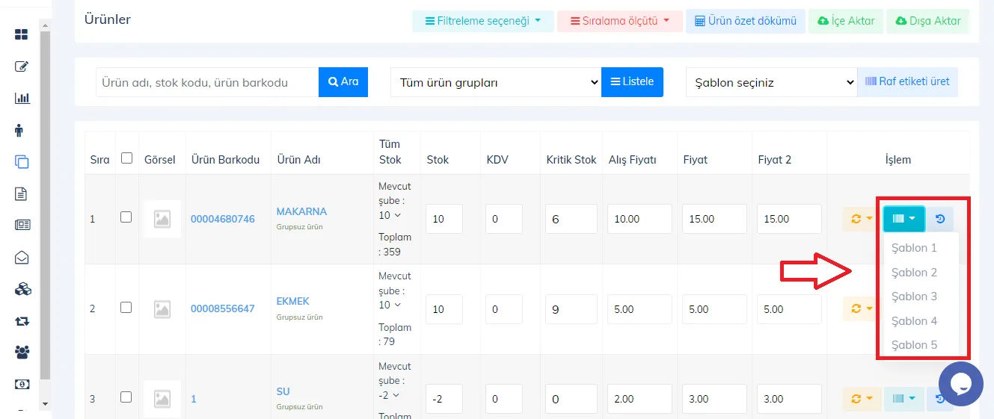Open barcode link 00008556647
Viewport: 994px width, 419px height.
[223, 308]
